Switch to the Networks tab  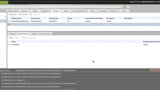click(x=45, y=11)
